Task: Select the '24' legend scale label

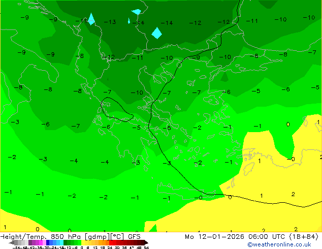Action: point(110,247)
